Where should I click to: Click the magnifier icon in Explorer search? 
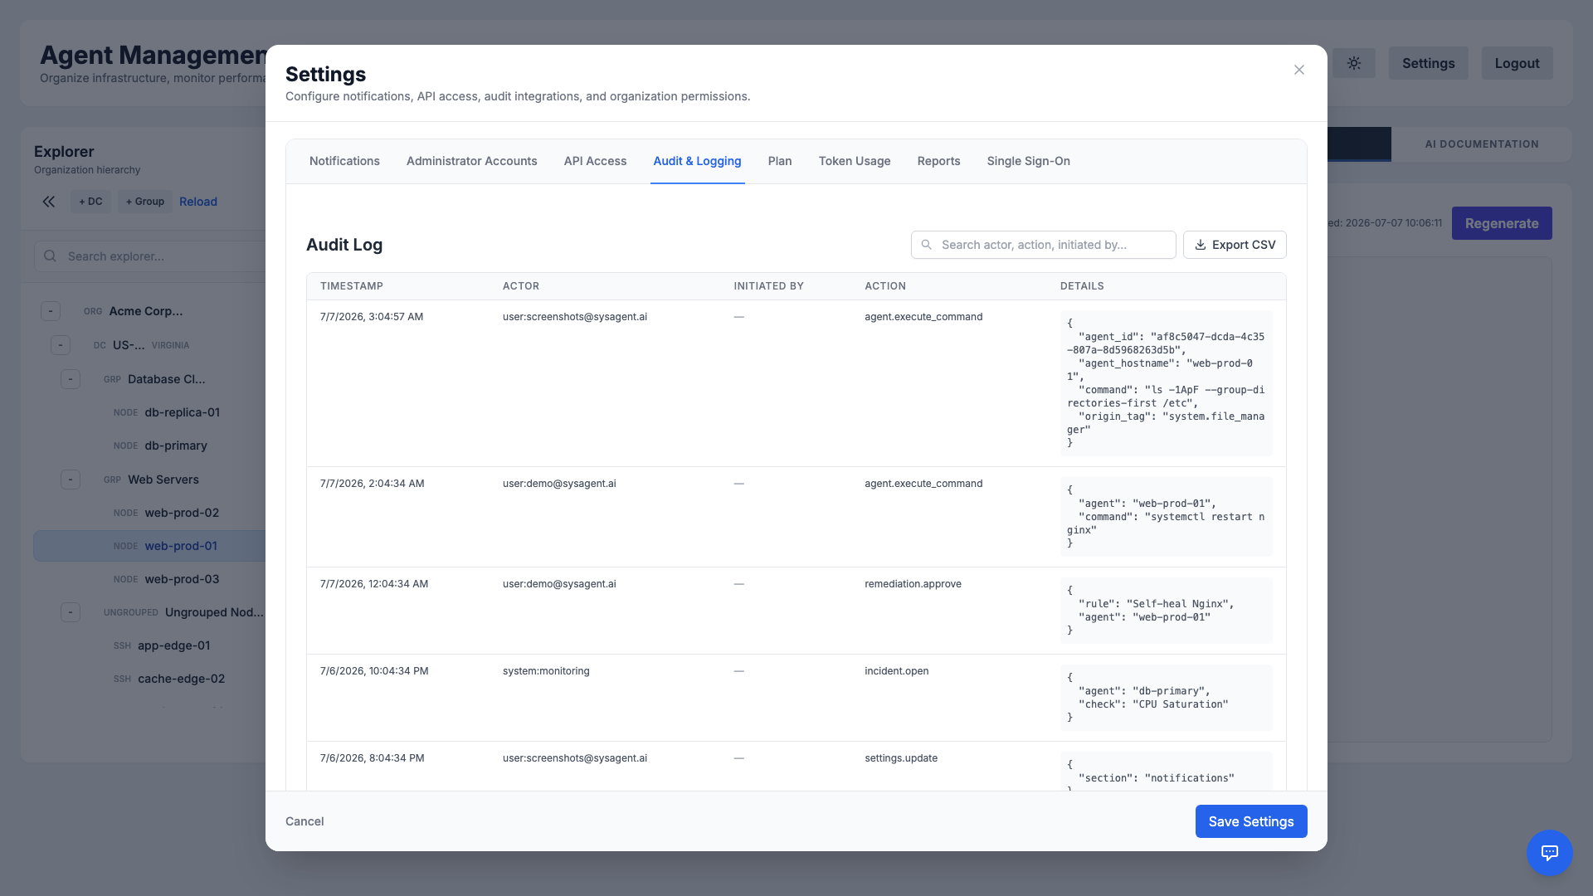(x=50, y=256)
